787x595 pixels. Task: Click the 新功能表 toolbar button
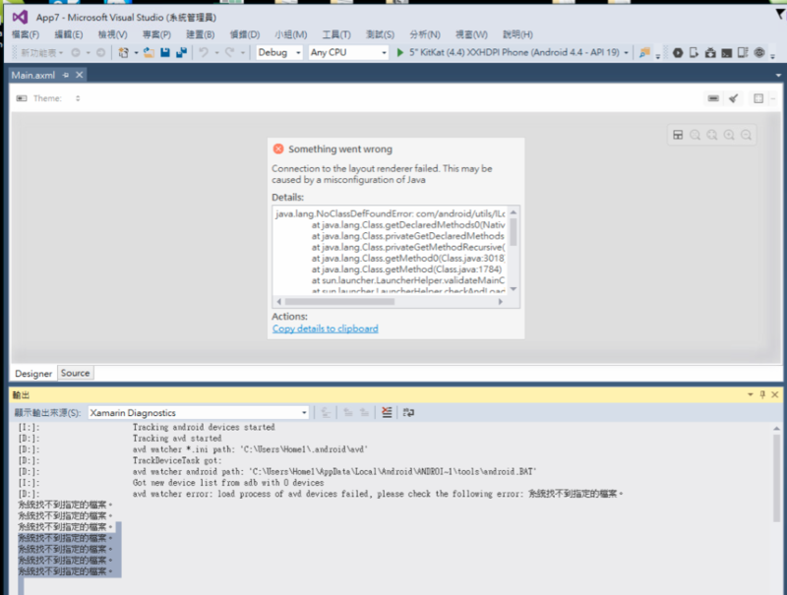[x=41, y=53]
